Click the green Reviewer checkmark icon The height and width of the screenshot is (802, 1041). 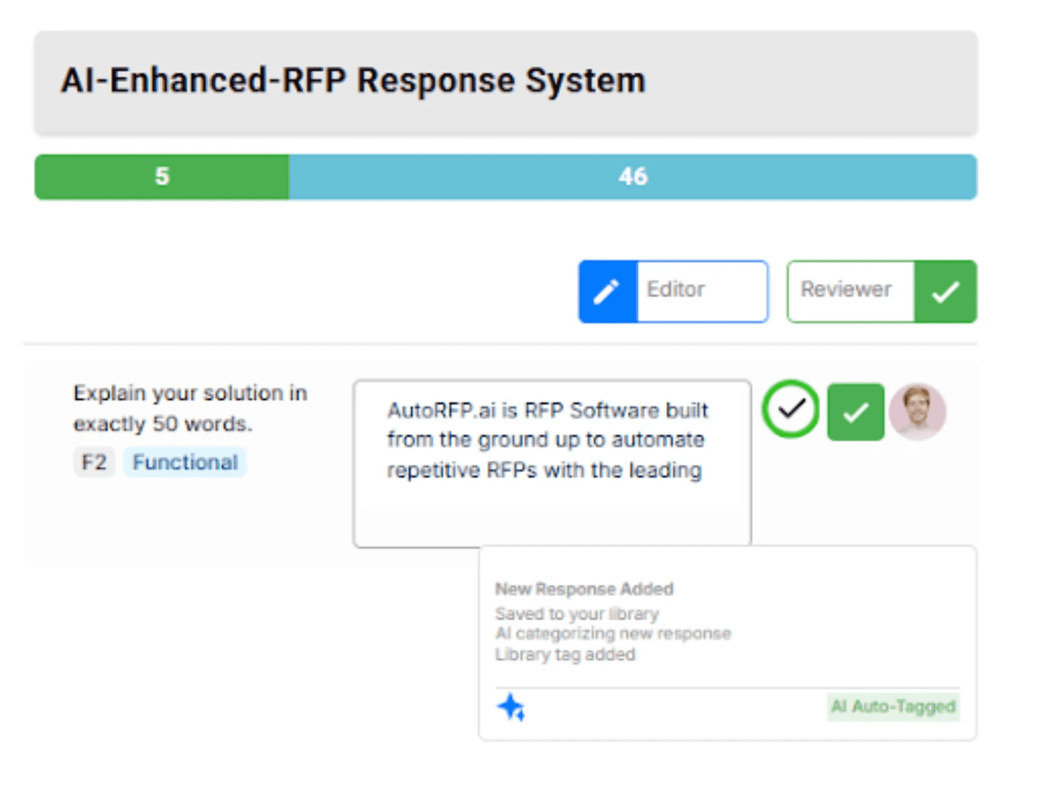945,291
